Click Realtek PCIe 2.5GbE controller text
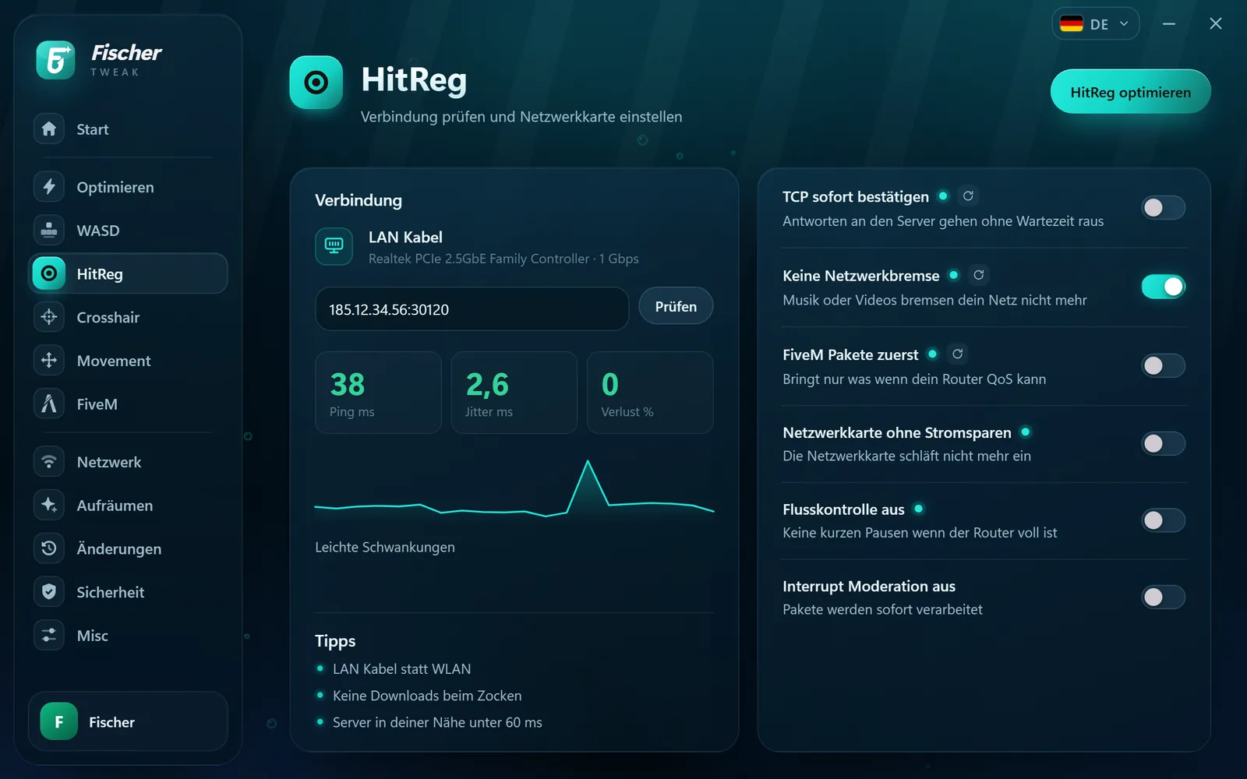This screenshot has height=779, width=1247. pyautogui.click(x=503, y=259)
